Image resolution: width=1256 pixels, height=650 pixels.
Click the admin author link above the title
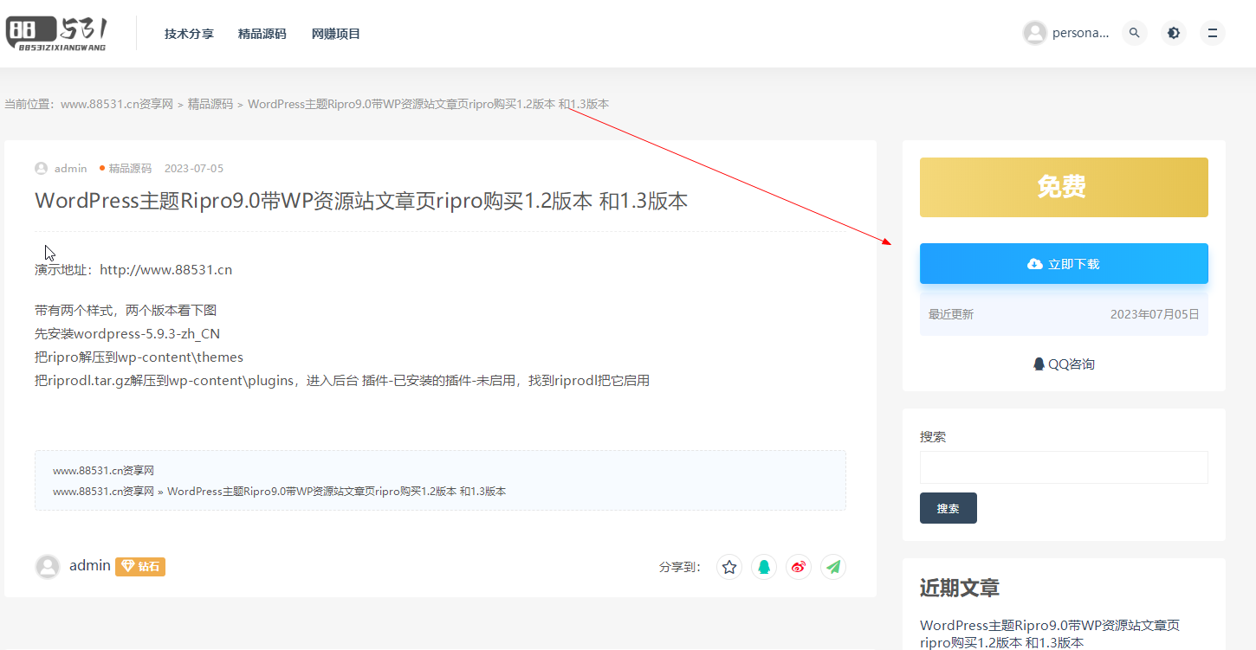tap(71, 168)
